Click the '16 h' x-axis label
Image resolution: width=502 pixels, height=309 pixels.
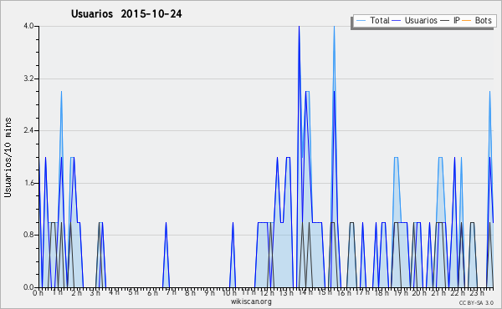pos(344,292)
